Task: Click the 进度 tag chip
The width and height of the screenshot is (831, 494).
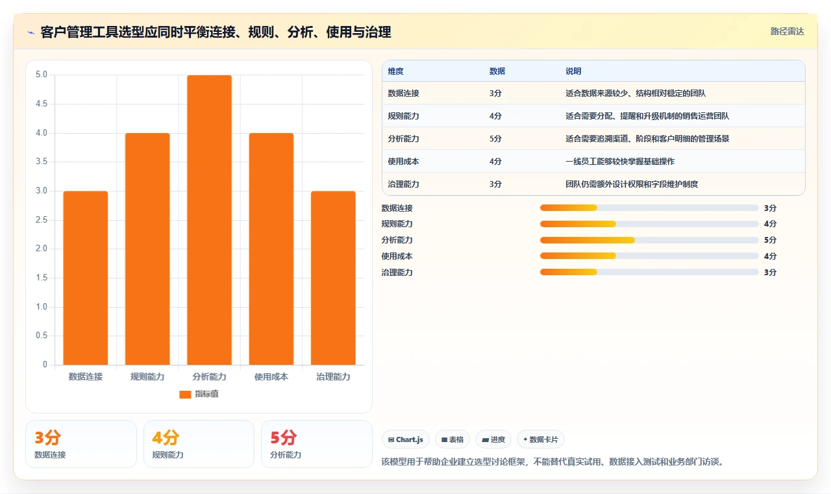Action: tap(493, 439)
